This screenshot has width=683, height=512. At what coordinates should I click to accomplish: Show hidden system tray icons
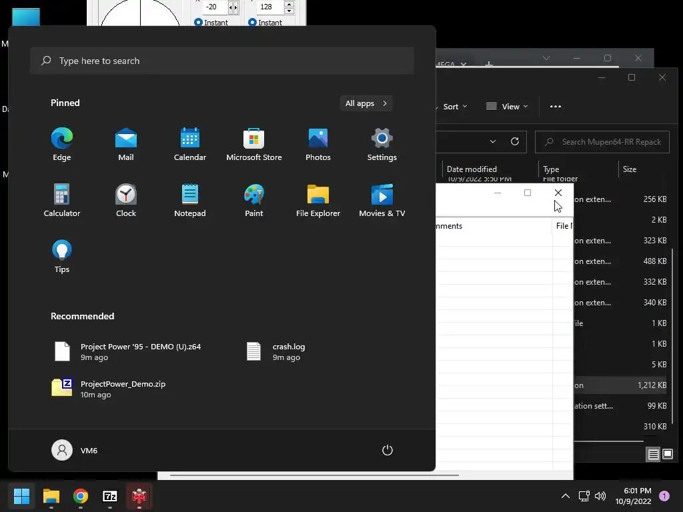point(566,496)
